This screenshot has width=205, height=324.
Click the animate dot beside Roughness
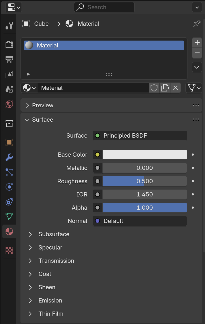click(193, 181)
